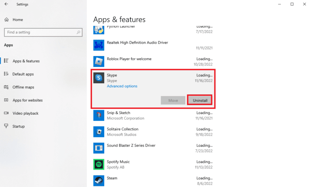Open Apps & features section

coord(26,61)
